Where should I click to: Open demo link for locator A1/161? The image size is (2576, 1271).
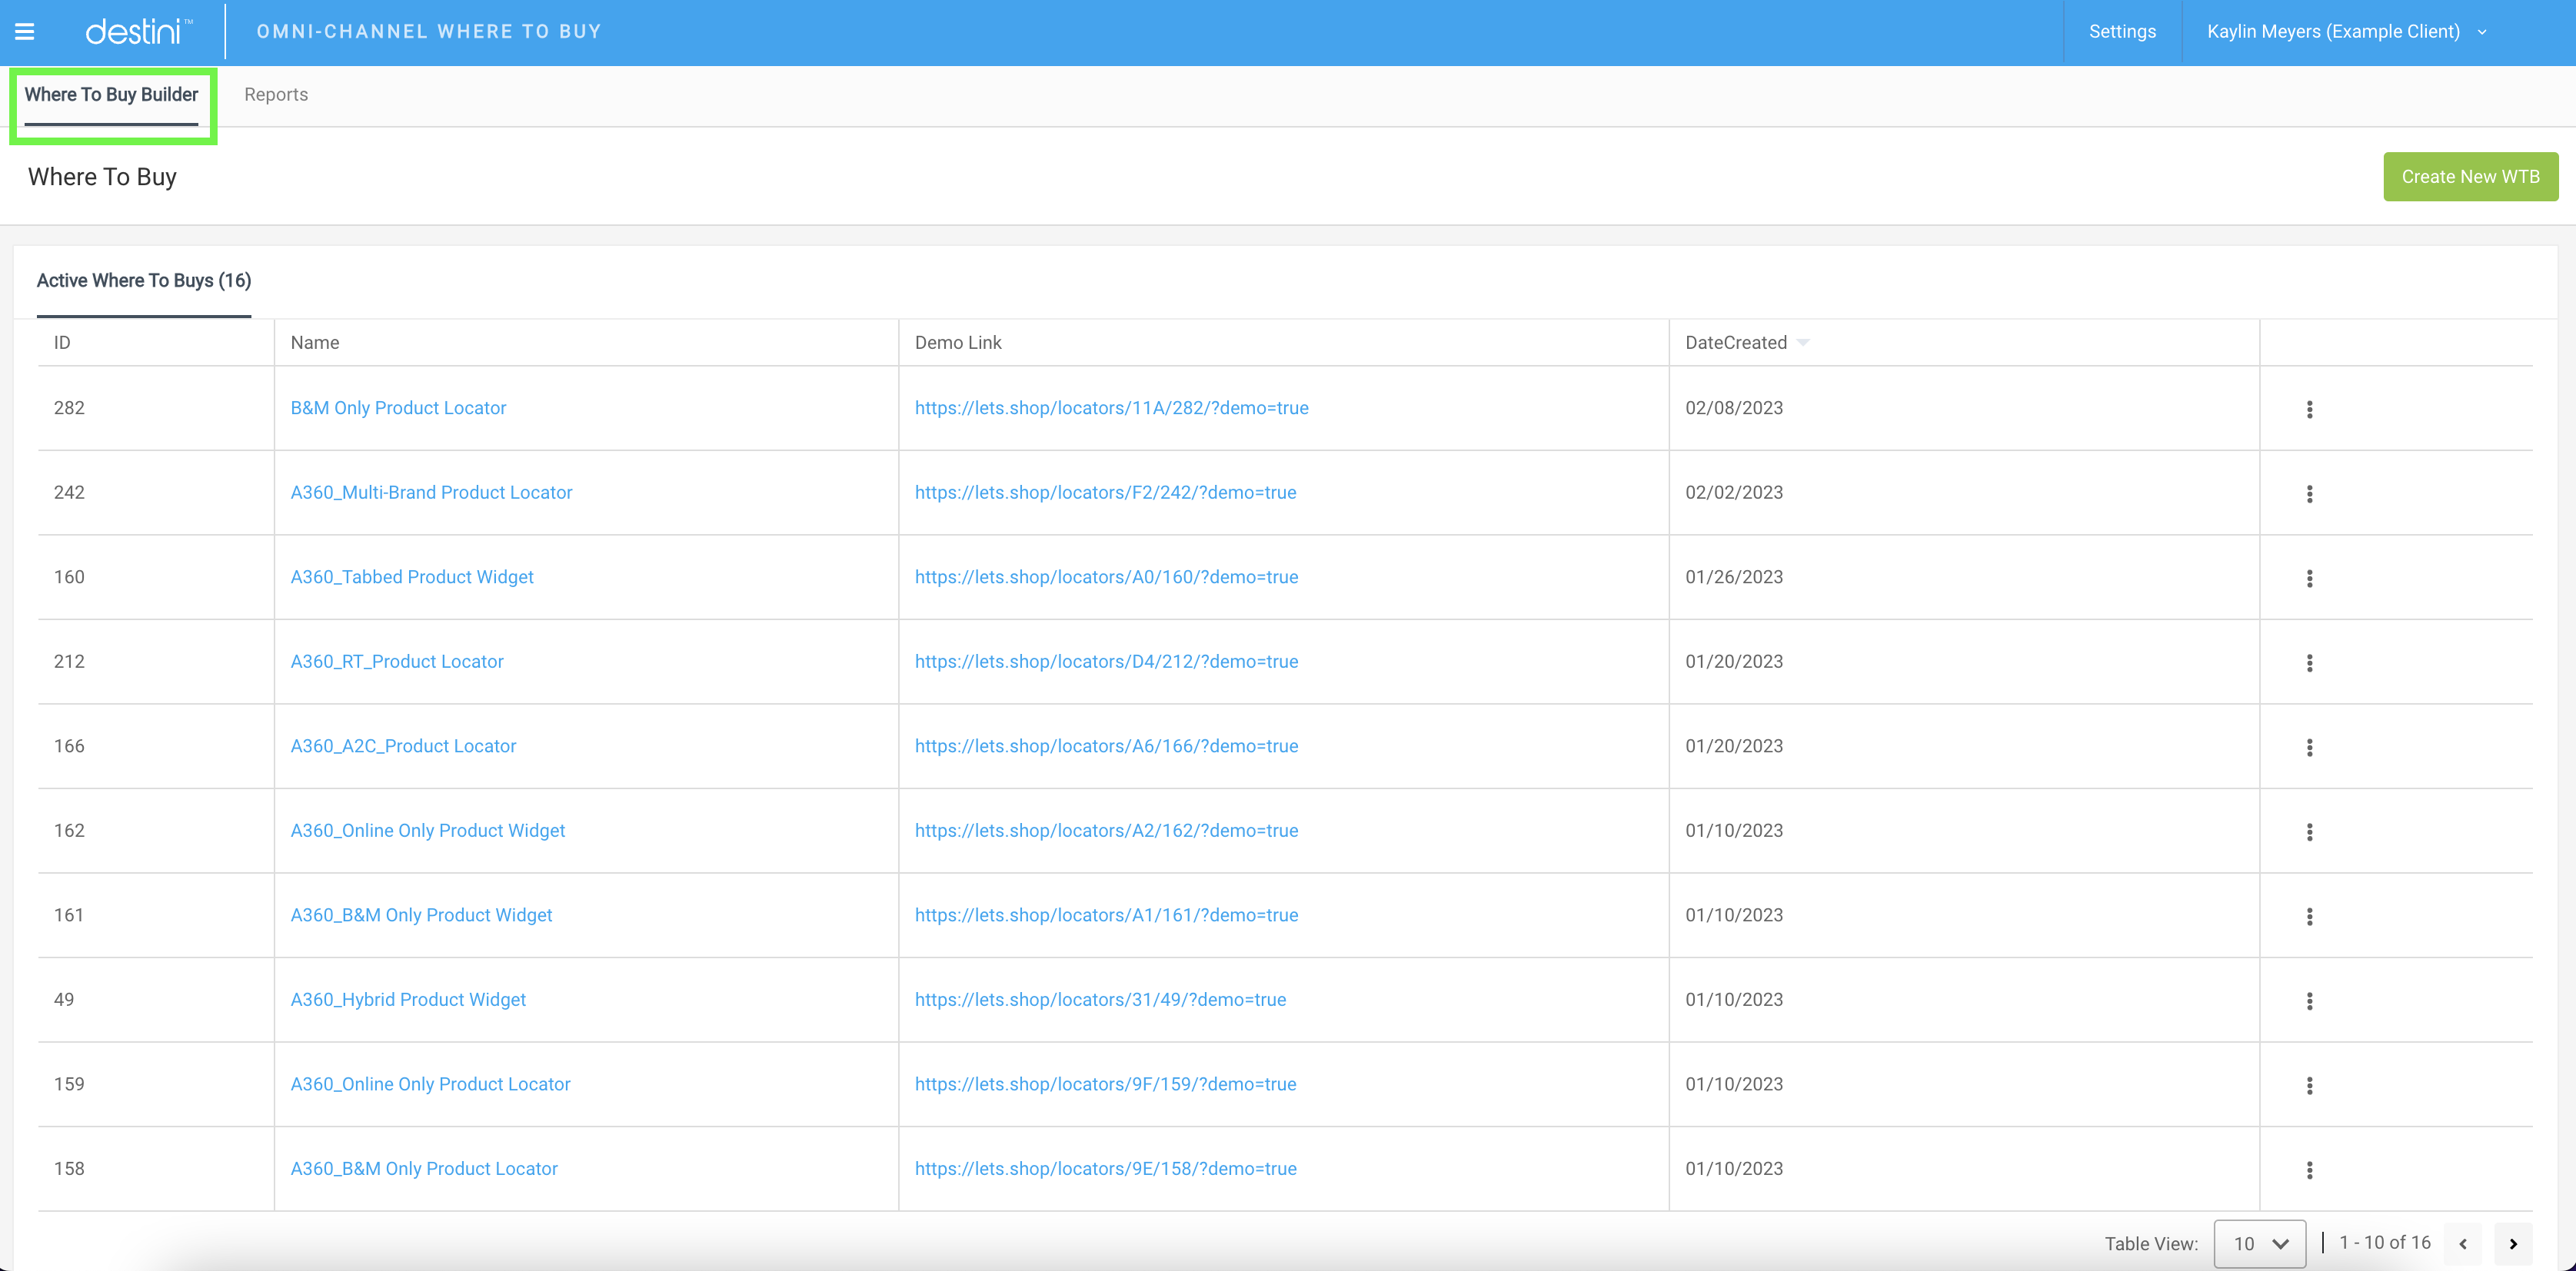coord(1106,915)
